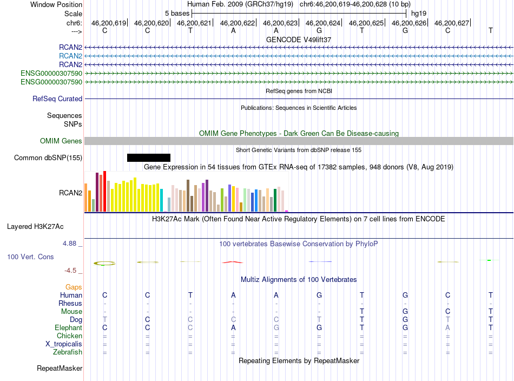Screen dimensions: 514x381
Task: Click the hg19 text beside the scale bar
Action: pyautogui.click(x=419, y=14)
